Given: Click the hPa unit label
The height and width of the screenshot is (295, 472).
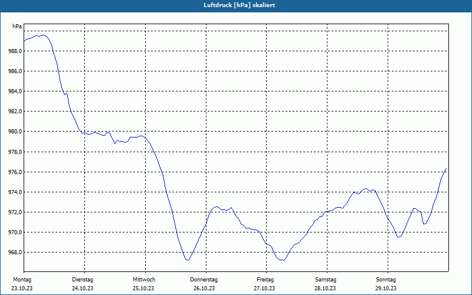Looking at the screenshot, I should 17,27.
